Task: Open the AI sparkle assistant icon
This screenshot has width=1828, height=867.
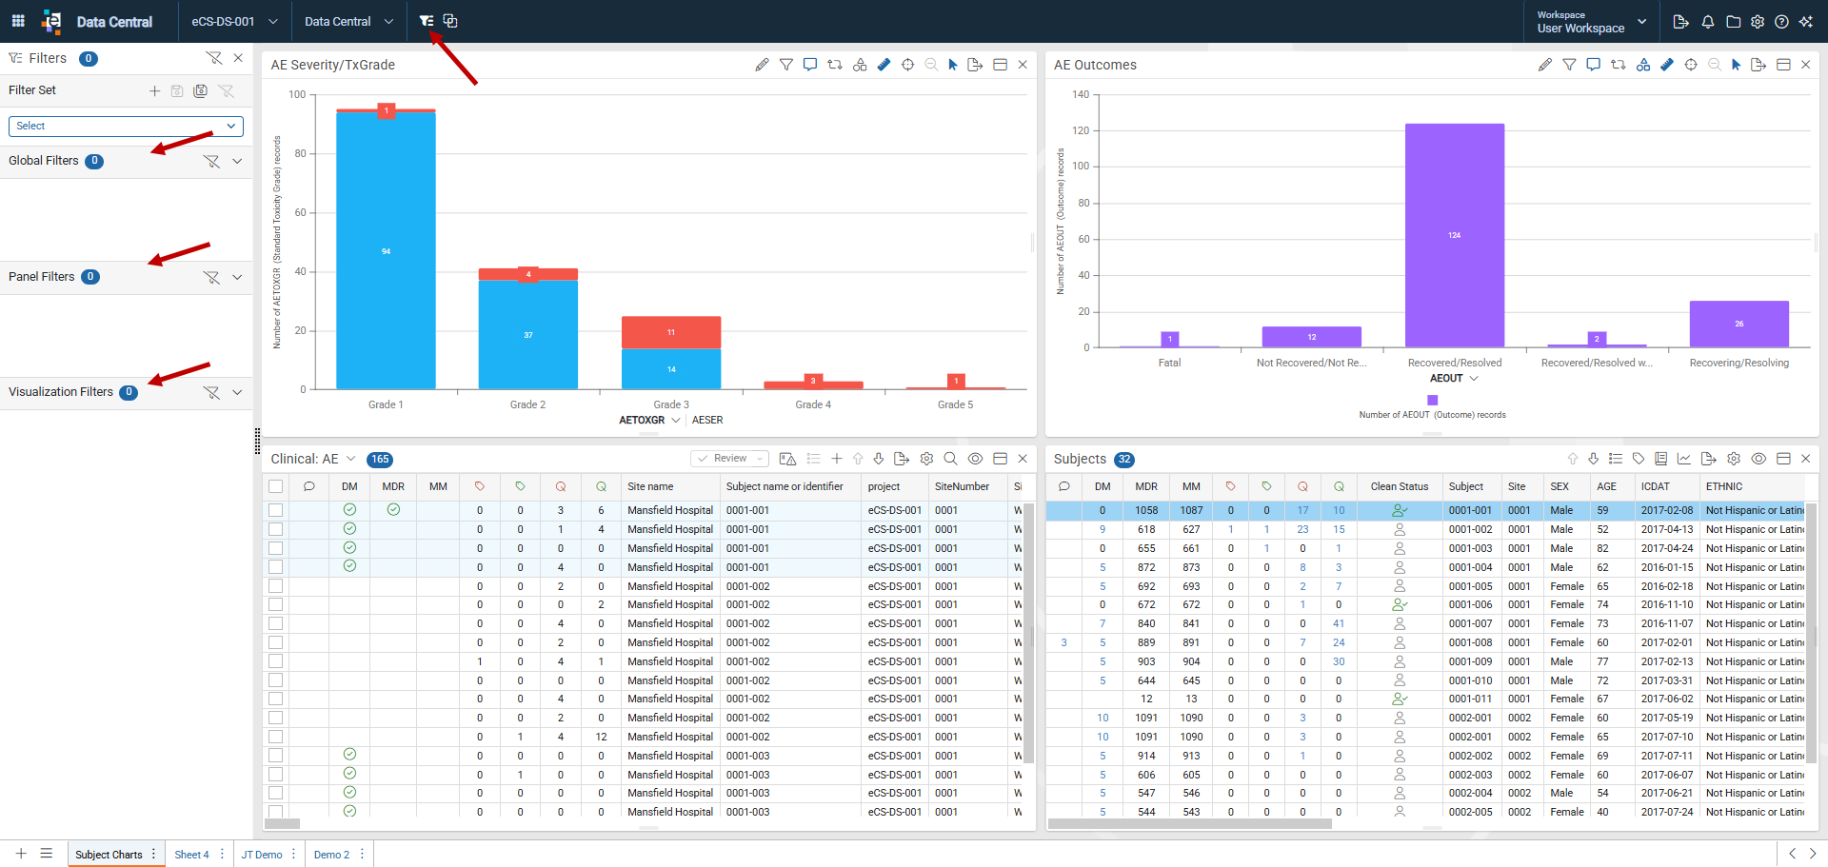Action: pyautogui.click(x=1806, y=22)
